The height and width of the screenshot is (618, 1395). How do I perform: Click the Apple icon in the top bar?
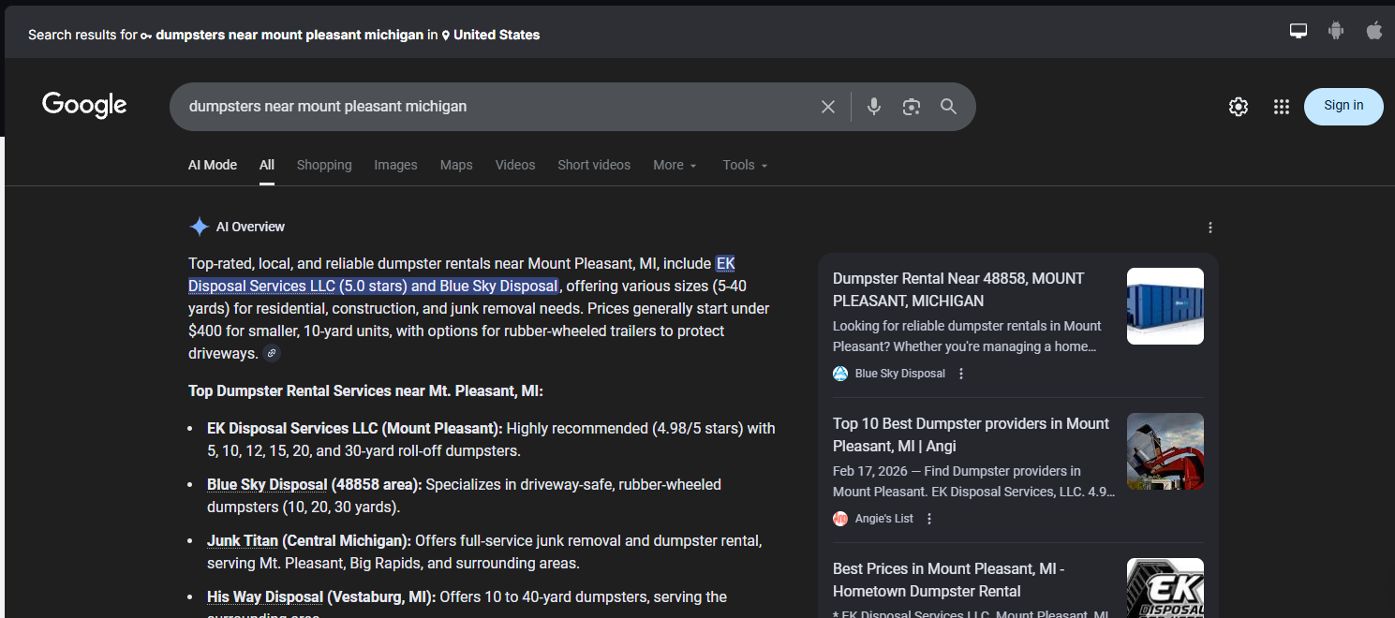1373,30
